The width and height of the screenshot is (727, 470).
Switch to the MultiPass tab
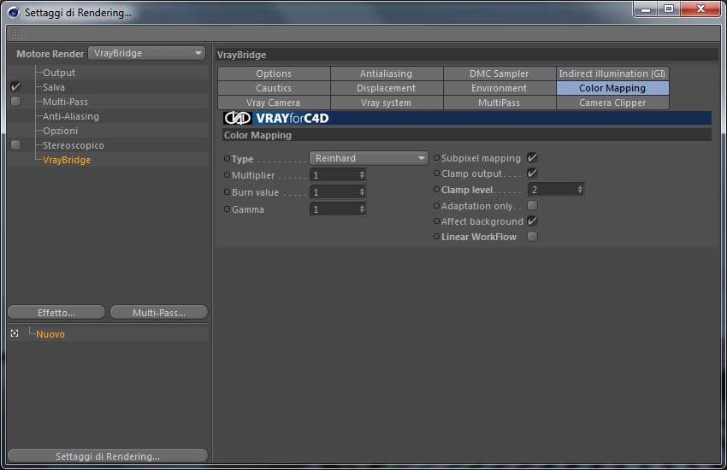click(499, 103)
